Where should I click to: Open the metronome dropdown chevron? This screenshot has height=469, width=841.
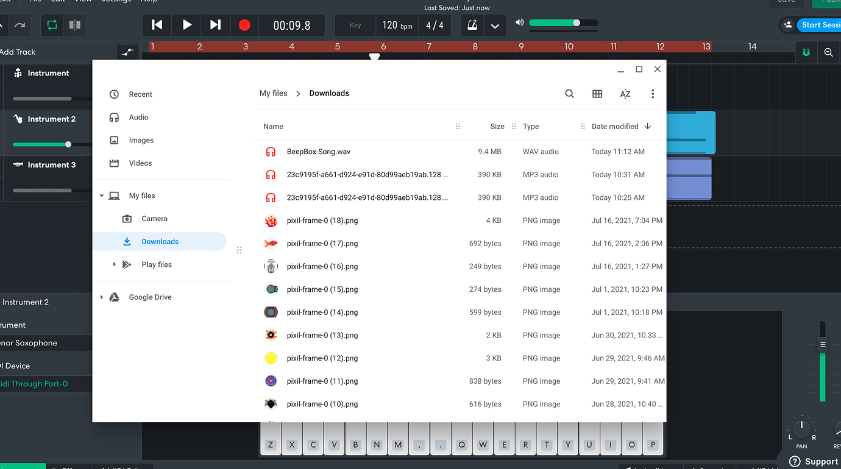(x=495, y=26)
